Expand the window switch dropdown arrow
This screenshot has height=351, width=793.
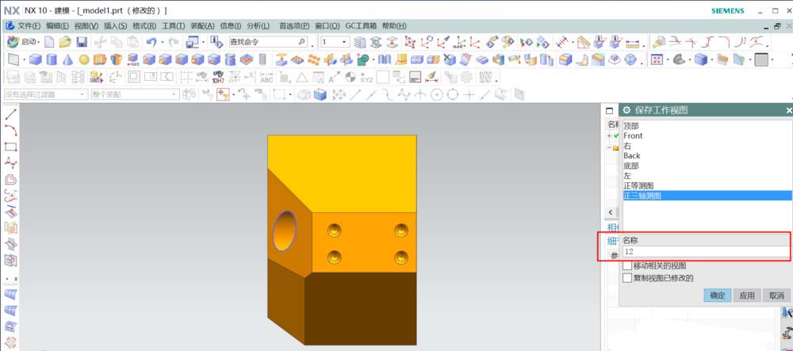pos(204,42)
